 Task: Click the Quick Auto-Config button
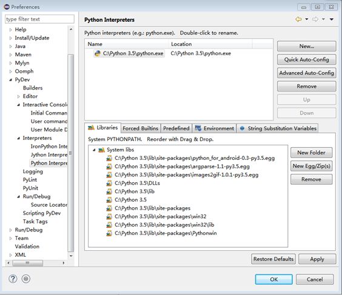306,59
